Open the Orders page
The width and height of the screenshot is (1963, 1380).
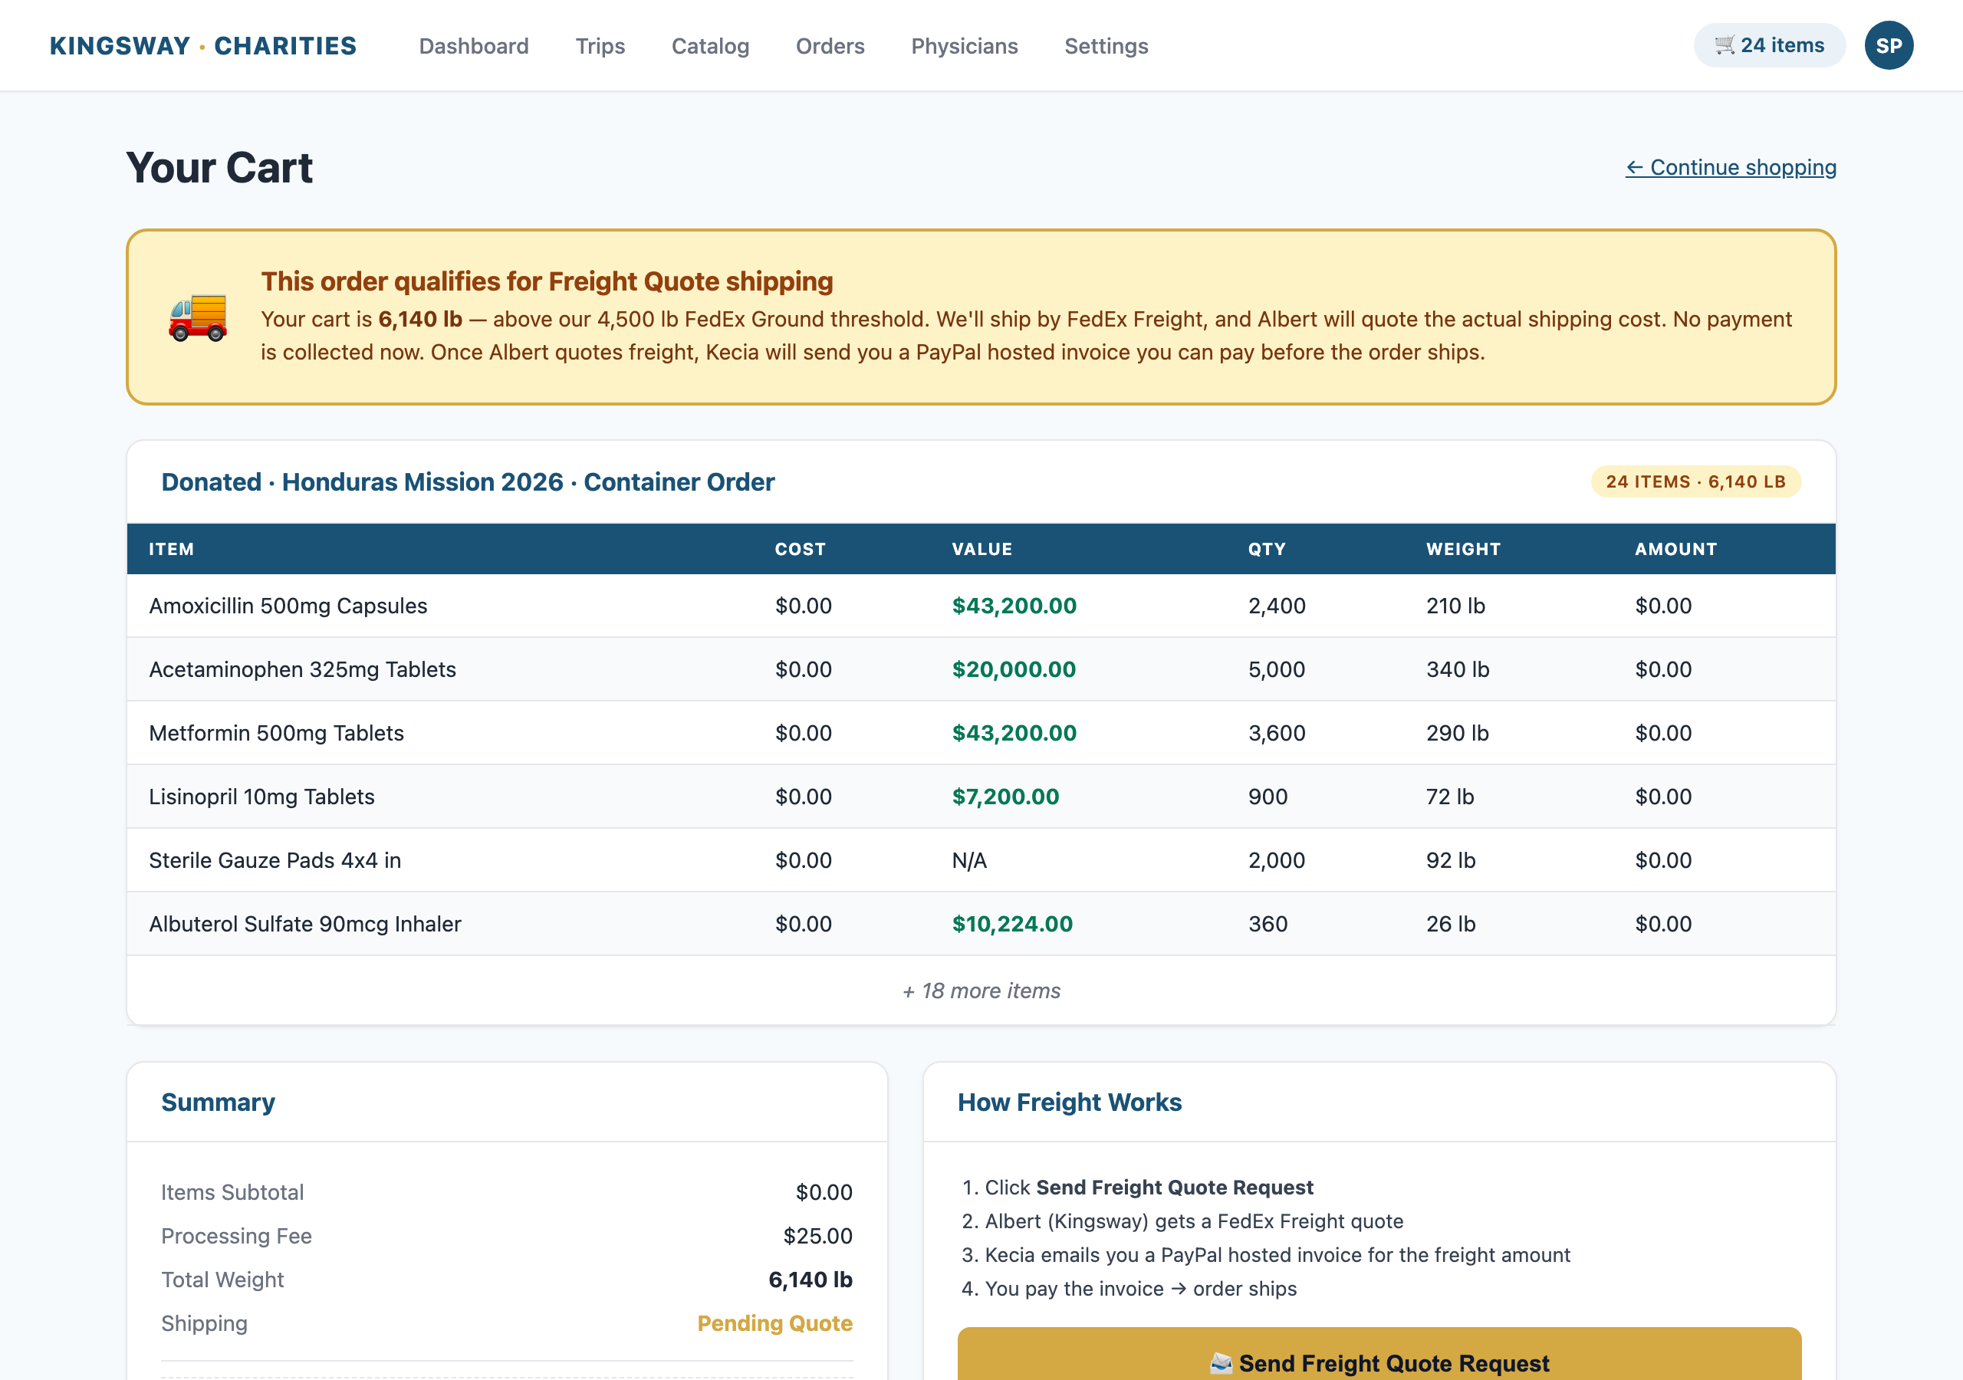pos(830,46)
